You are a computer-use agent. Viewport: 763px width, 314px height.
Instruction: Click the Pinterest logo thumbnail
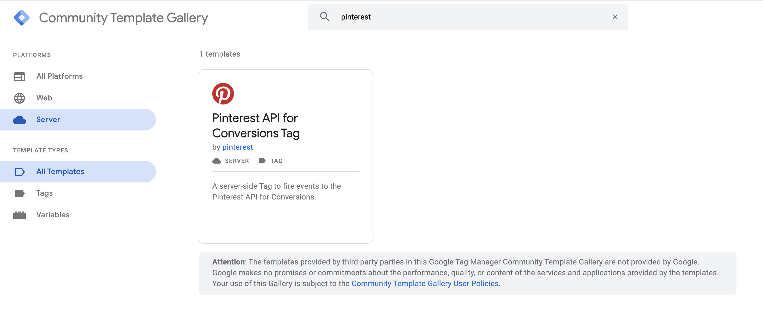coord(223,94)
